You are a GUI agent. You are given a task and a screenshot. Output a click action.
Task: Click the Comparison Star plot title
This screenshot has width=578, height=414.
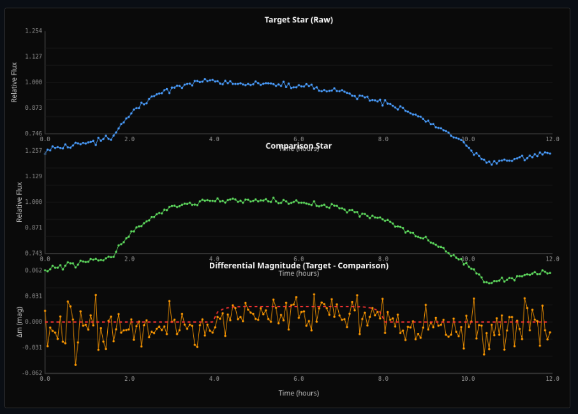point(300,146)
